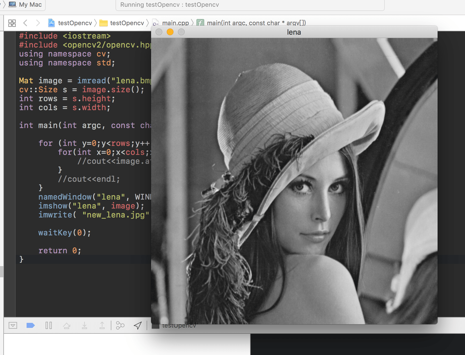This screenshot has width=465, height=355.
Task: Click the inner for loop over cols
Action: (104, 152)
